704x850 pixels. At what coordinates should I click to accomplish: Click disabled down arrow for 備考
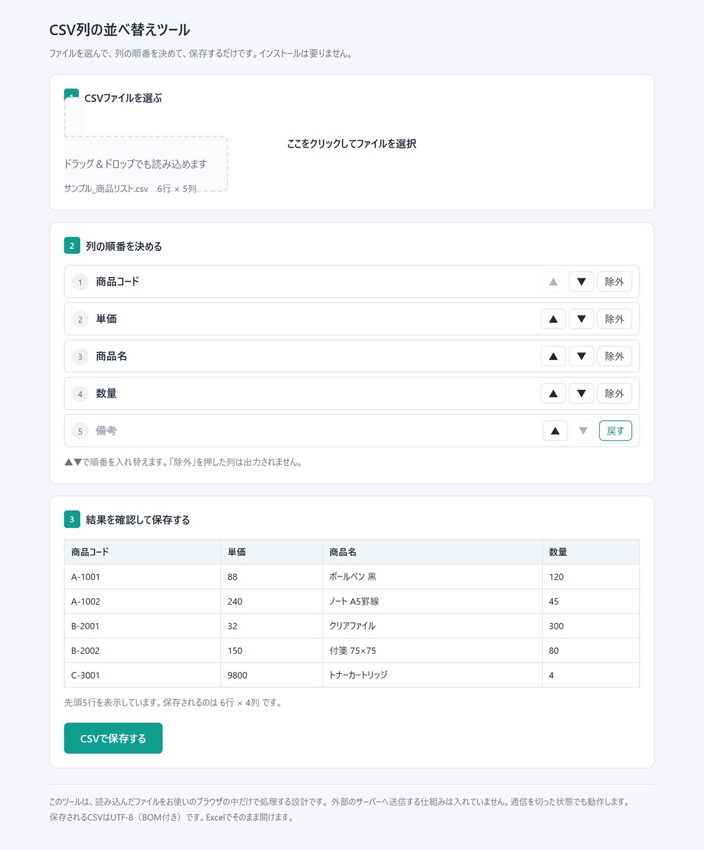point(583,430)
